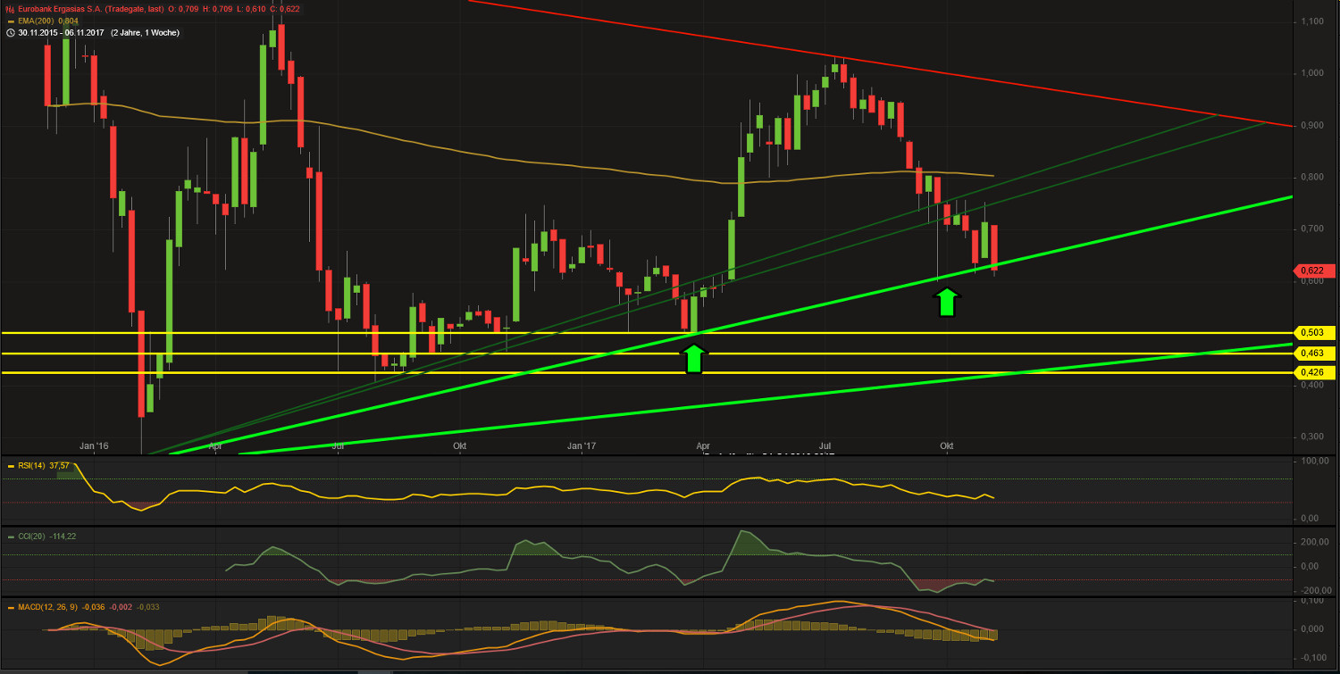Click the green arrow above the 0,463 support line
Viewport: 1340px width, 674px height.
pyautogui.click(x=693, y=357)
